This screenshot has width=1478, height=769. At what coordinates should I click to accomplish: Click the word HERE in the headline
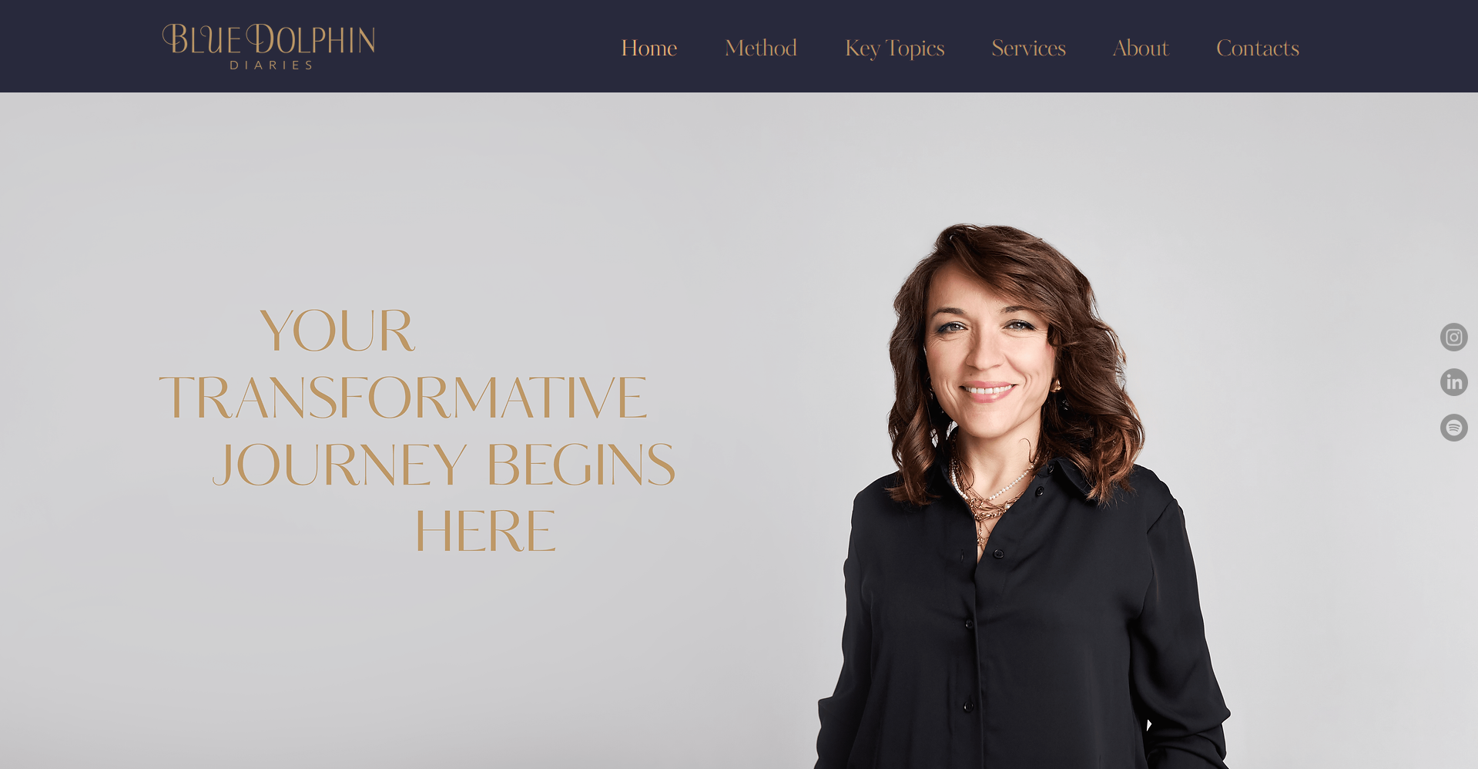[x=485, y=531]
